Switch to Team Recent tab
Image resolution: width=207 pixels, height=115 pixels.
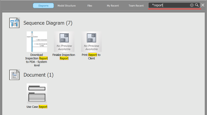coord(136,6)
